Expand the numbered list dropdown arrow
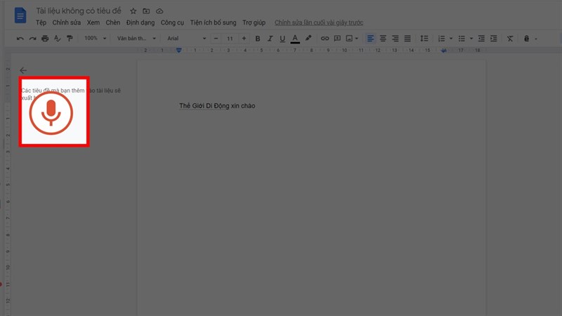Screen dimensions: 562x316 (451, 39)
